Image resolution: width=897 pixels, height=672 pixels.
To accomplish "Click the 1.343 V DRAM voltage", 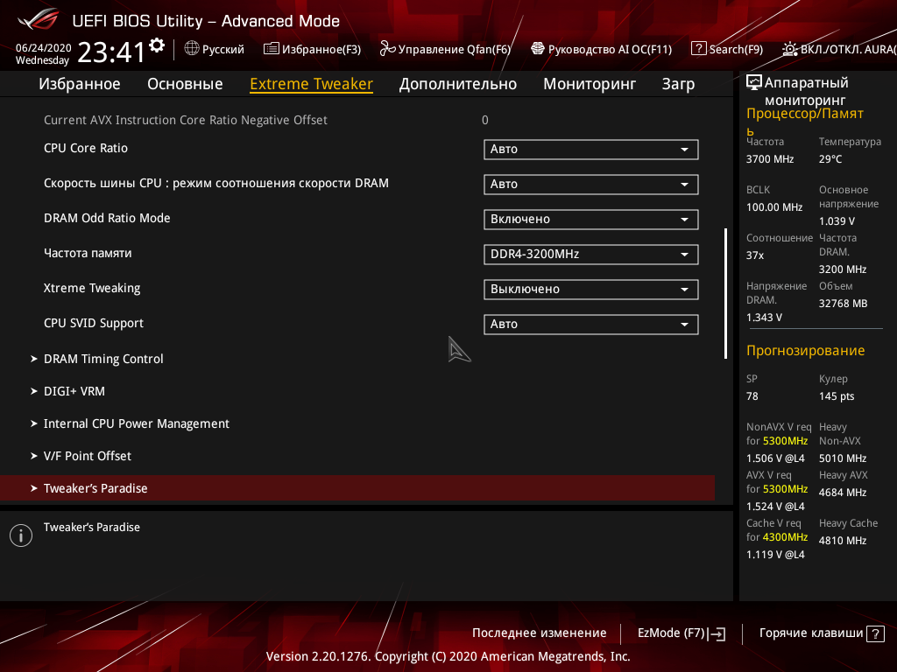I will [764, 317].
